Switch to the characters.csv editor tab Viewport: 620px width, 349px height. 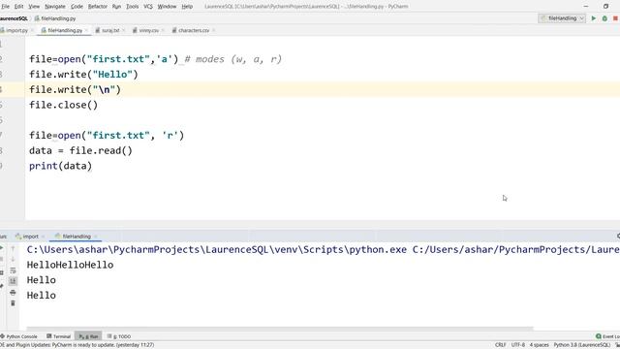[x=194, y=30]
